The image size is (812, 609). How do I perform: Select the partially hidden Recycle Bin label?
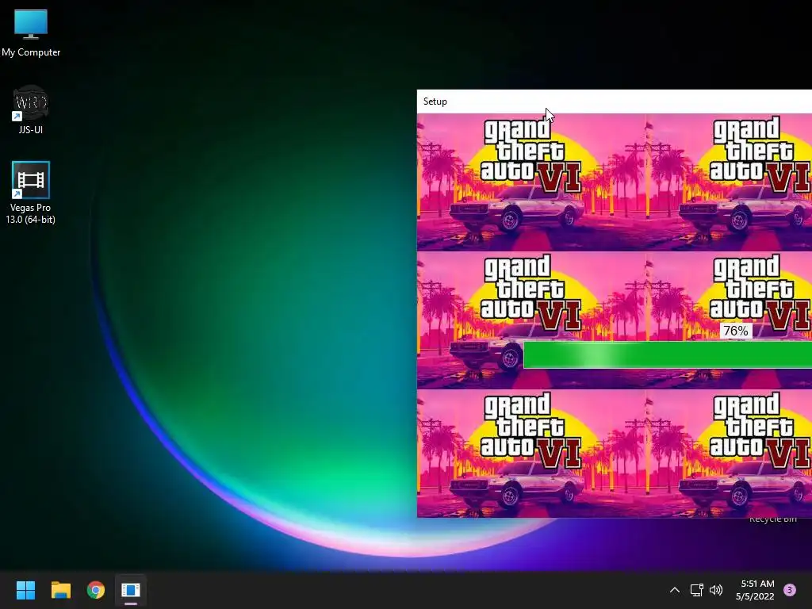(772, 519)
